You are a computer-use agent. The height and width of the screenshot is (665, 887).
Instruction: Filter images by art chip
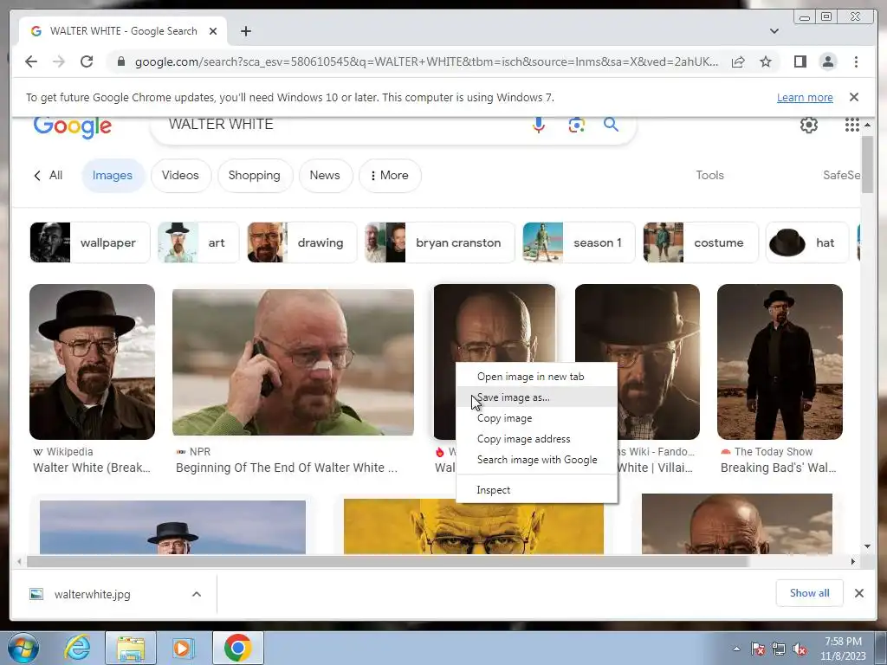point(198,242)
